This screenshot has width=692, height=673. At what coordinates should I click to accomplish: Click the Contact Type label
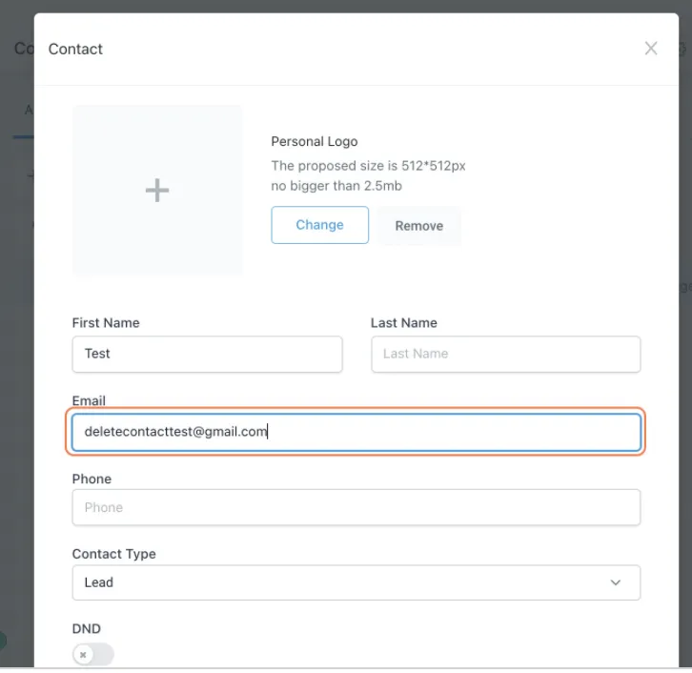point(113,554)
